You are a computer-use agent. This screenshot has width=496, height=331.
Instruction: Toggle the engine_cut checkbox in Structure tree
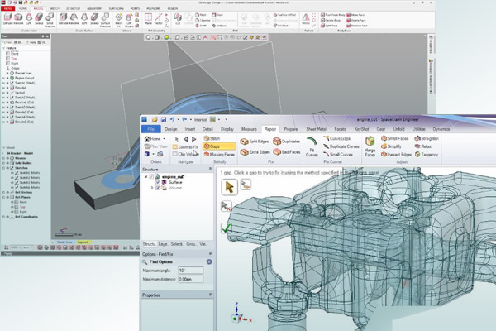click(x=151, y=177)
